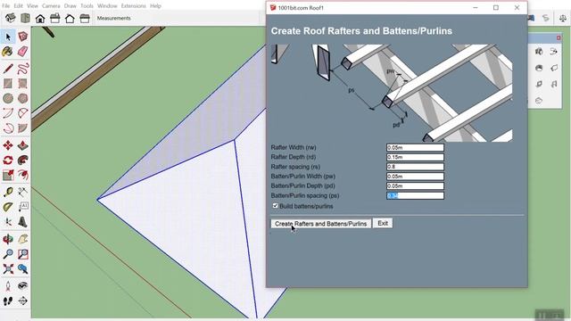
Task: Select the Pan hand tool
Action: [x=23, y=239]
